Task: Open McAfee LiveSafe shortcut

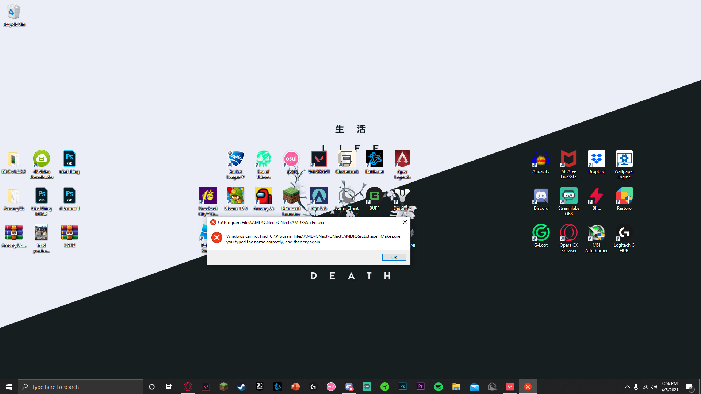Action: [568, 165]
